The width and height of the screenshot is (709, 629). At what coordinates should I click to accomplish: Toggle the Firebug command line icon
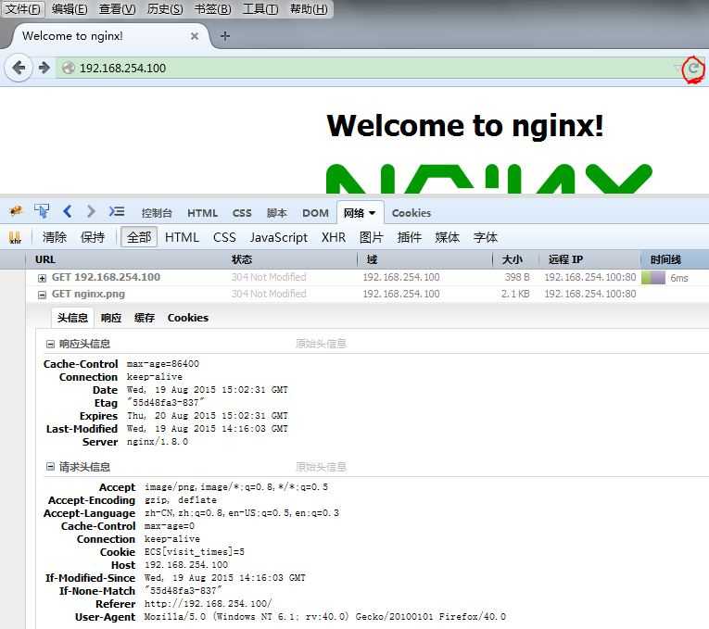pyautogui.click(x=116, y=211)
